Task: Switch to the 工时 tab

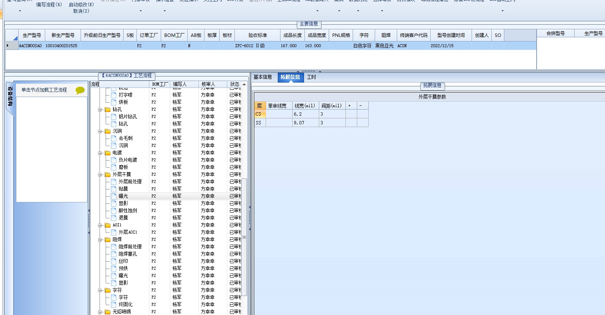Action: (x=312, y=77)
